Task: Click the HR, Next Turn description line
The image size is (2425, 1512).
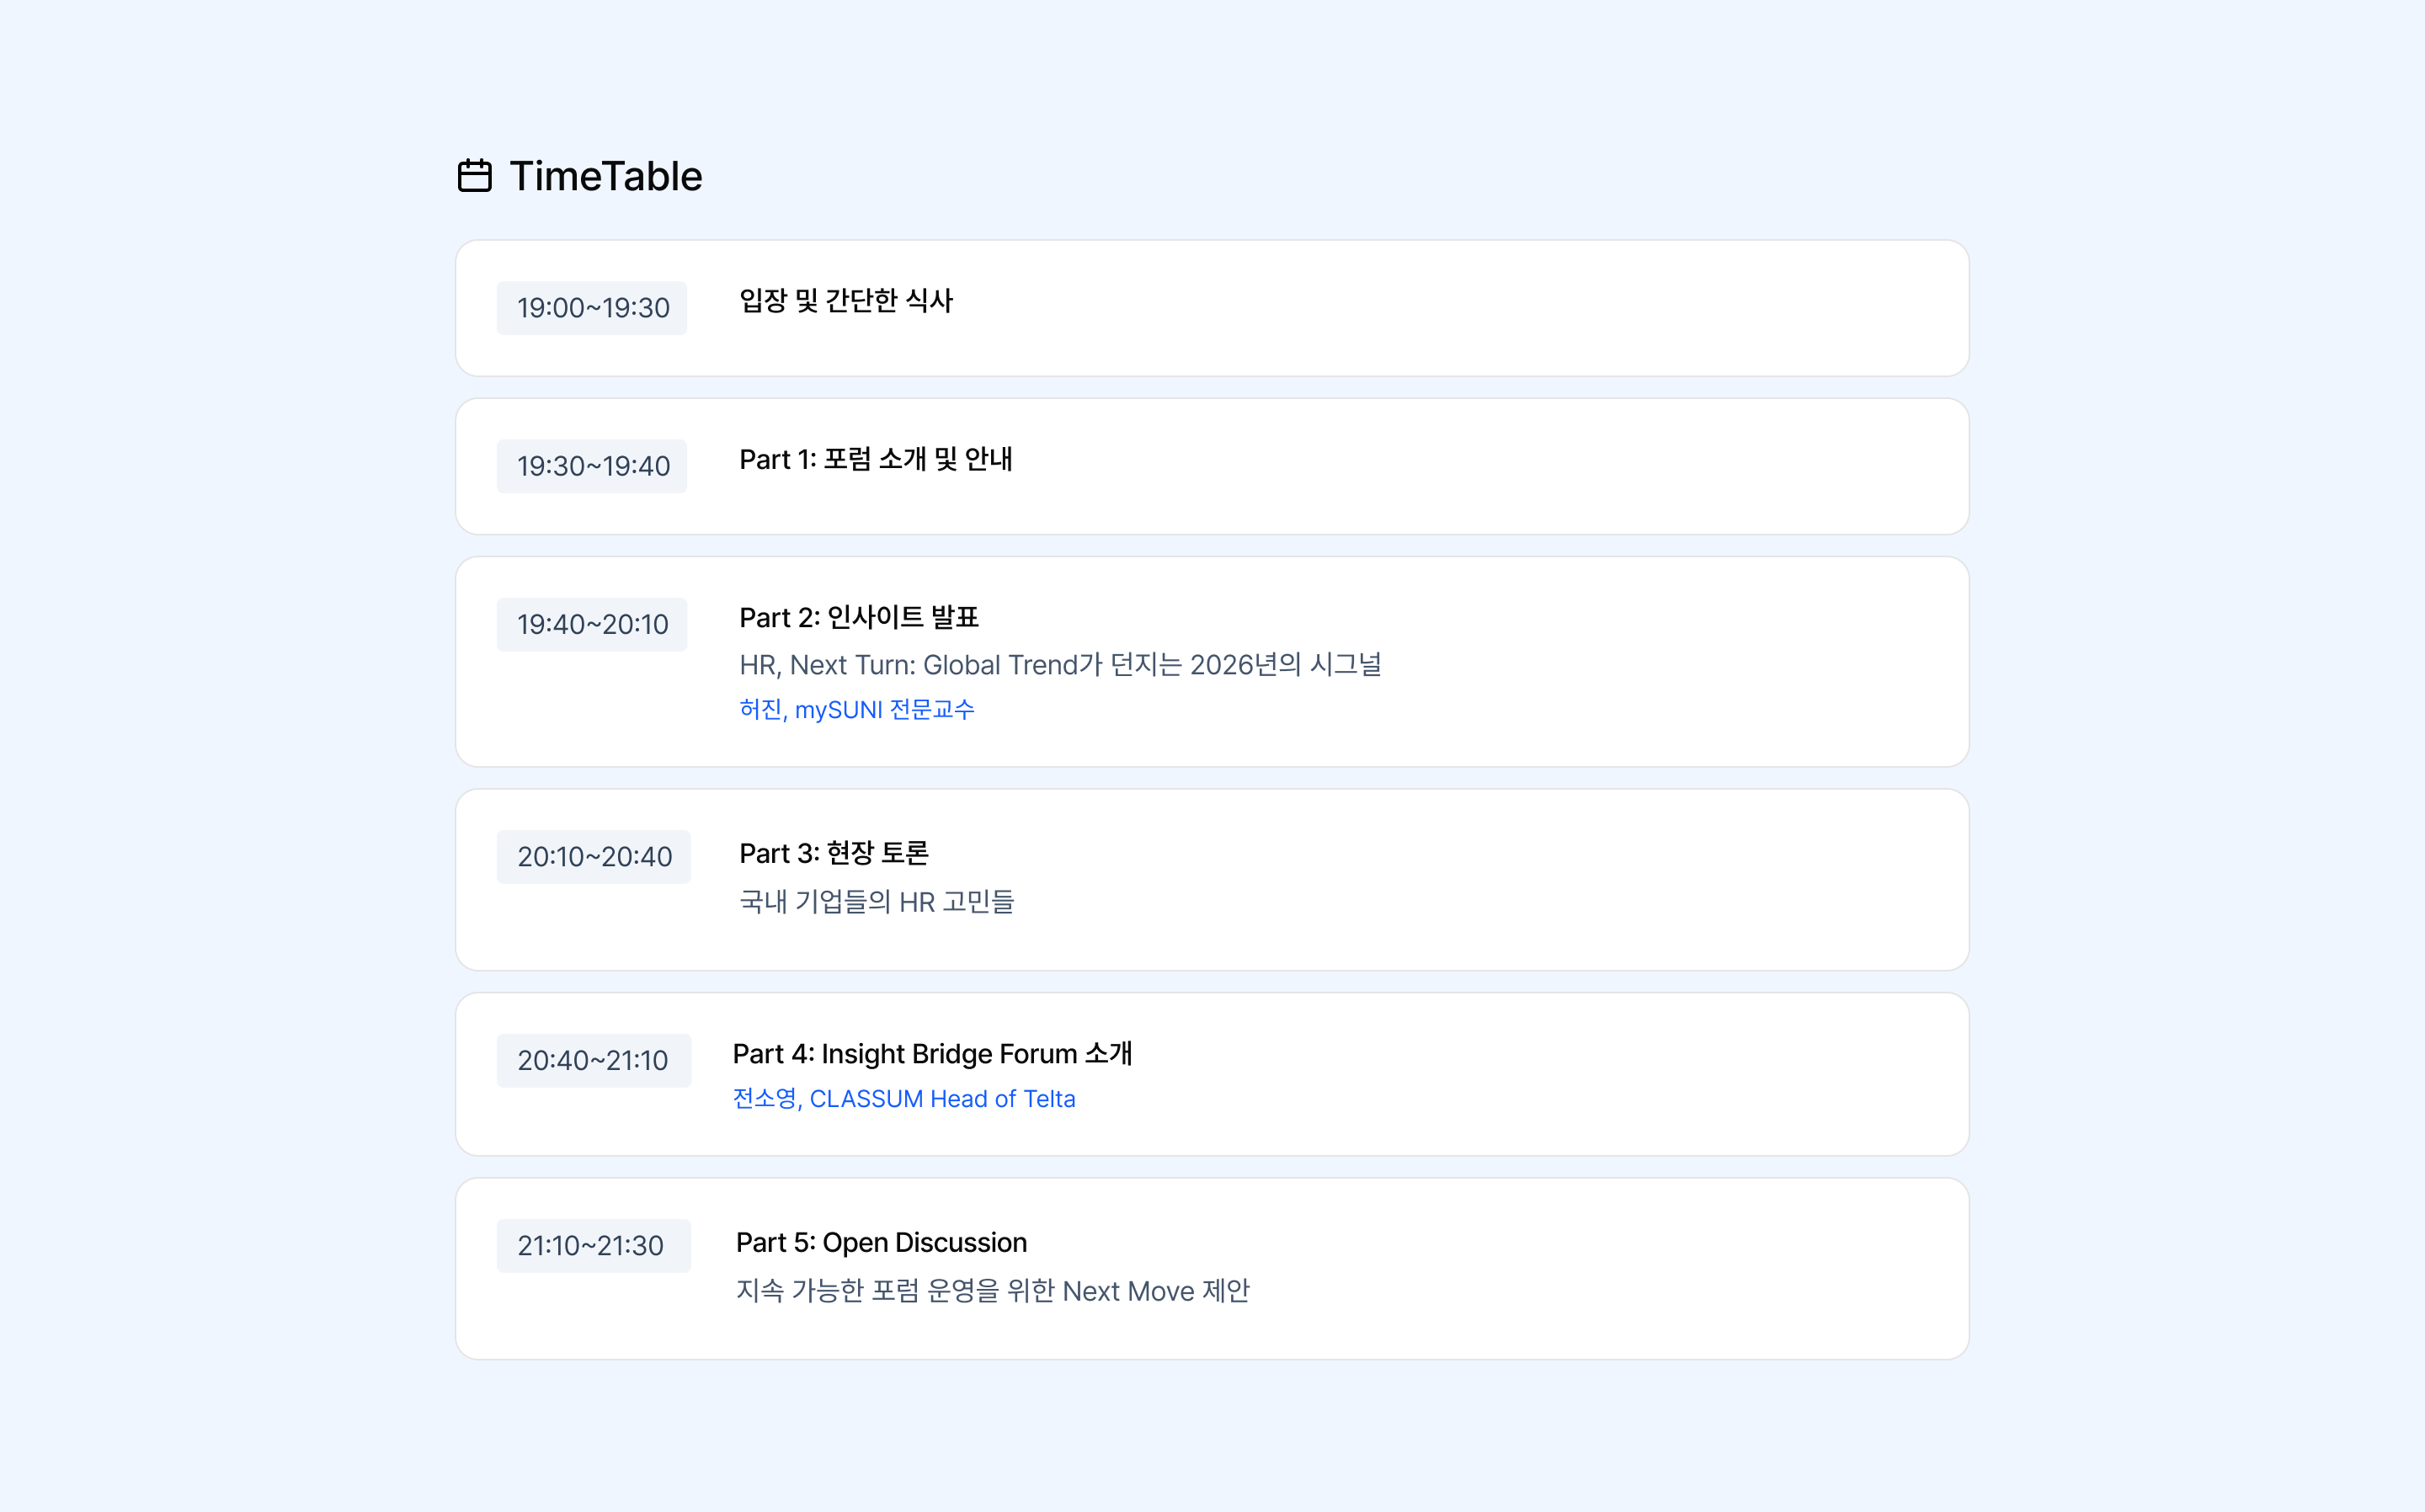Action: [1059, 665]
